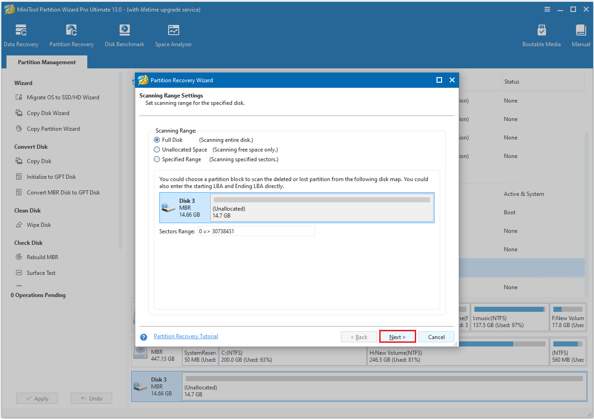Click the Wipe Disk eraser icon
Screen dimensions: 594x419
(19, 225)
